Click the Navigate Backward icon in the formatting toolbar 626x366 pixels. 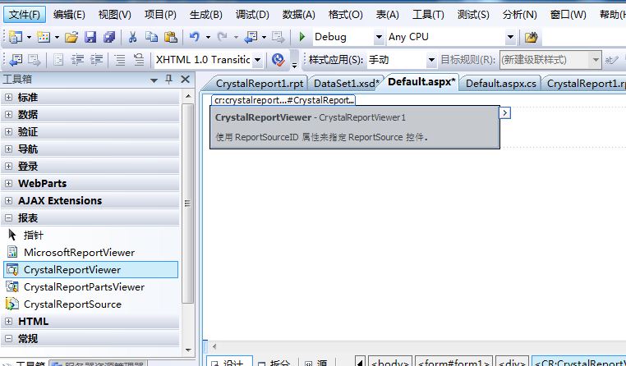[16, 60]
